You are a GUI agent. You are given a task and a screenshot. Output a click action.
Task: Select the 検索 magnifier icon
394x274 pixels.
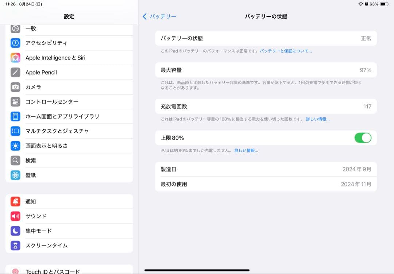(15, 160)
